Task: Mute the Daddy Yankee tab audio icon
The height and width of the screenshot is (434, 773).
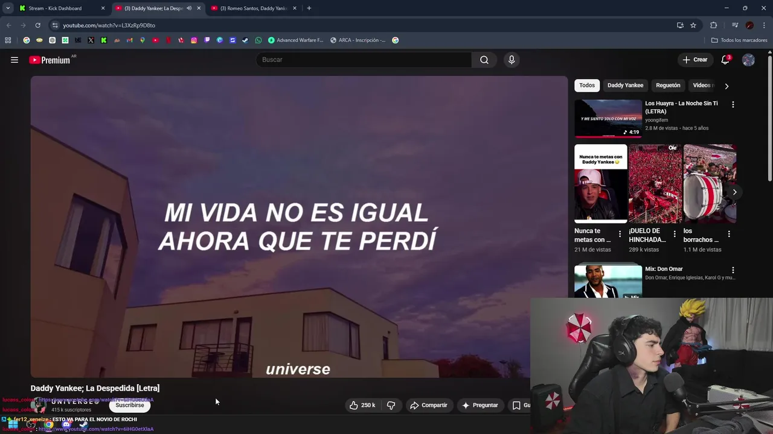Action: (x=189, y=8)
